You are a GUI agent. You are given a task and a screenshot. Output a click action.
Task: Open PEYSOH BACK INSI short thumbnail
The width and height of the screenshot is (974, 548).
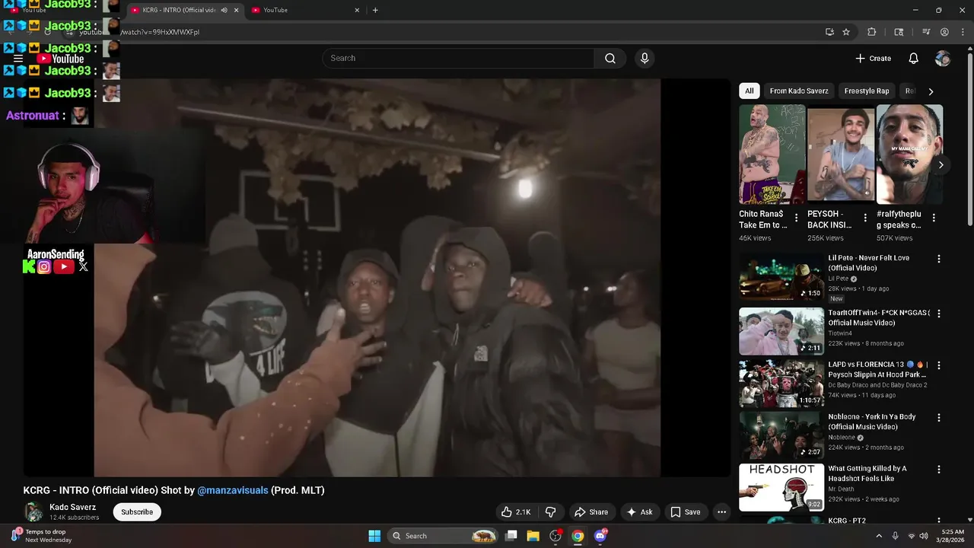(x=841, y=155)
